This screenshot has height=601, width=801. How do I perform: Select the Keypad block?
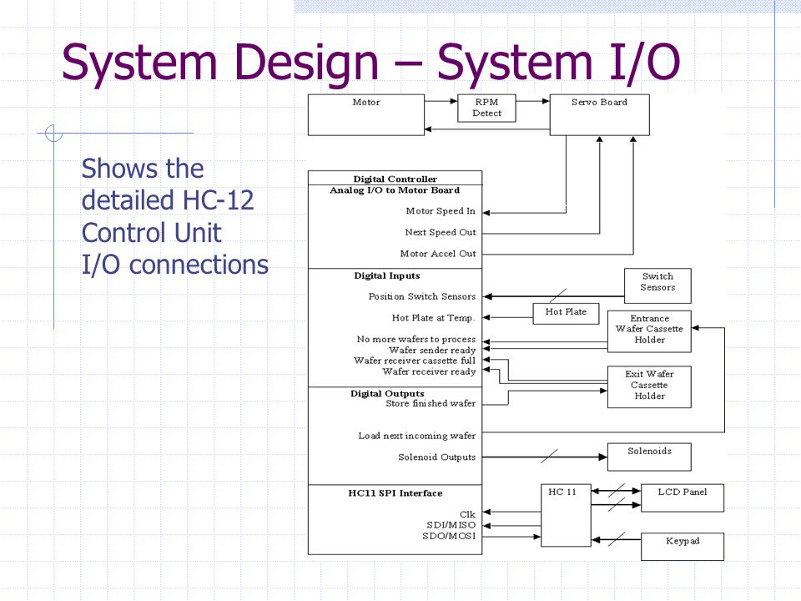tap(683, 547)
